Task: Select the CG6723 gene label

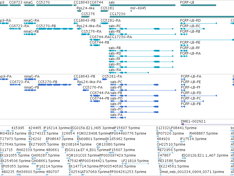Action: (x=16, y=2)
